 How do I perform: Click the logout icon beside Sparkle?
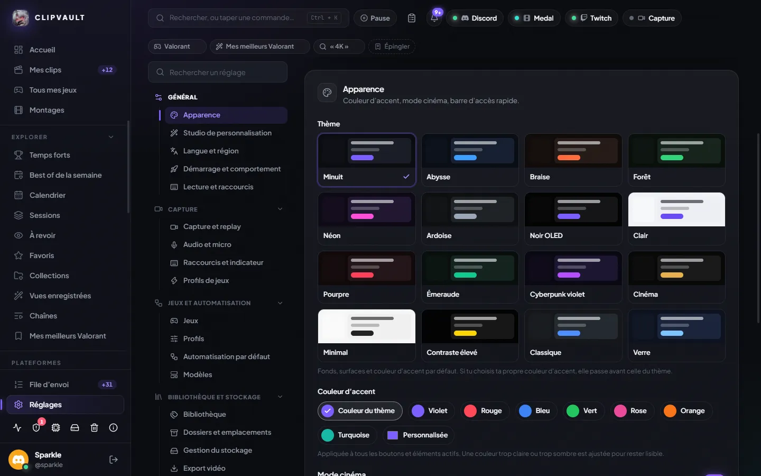[x=114, y=460]
